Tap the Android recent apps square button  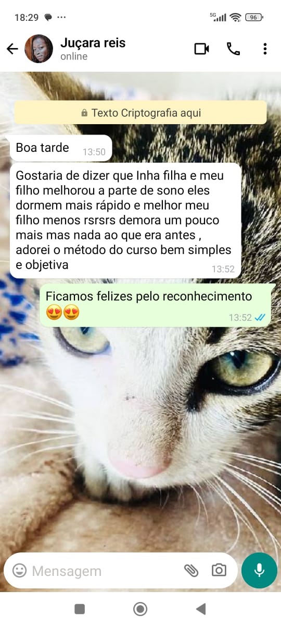[x=80, y=609]
